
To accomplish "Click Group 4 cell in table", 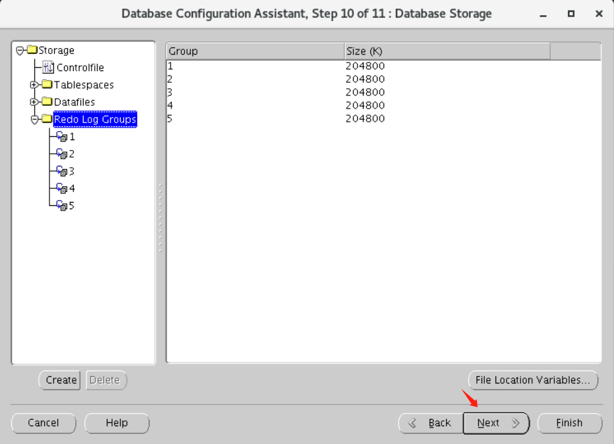I will click(x=256, y=105).
